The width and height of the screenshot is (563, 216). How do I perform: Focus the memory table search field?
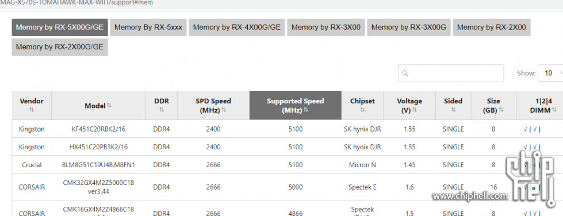click(x=451, y=73)
